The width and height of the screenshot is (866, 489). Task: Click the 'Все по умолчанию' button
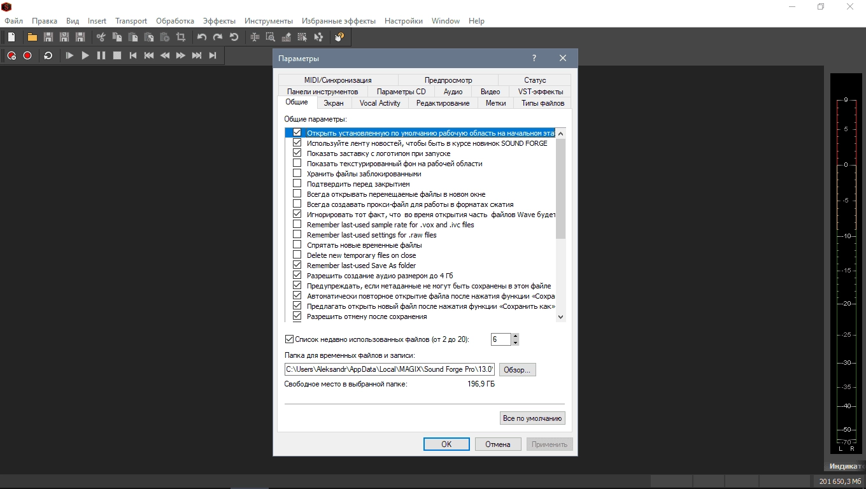(532, 418)
